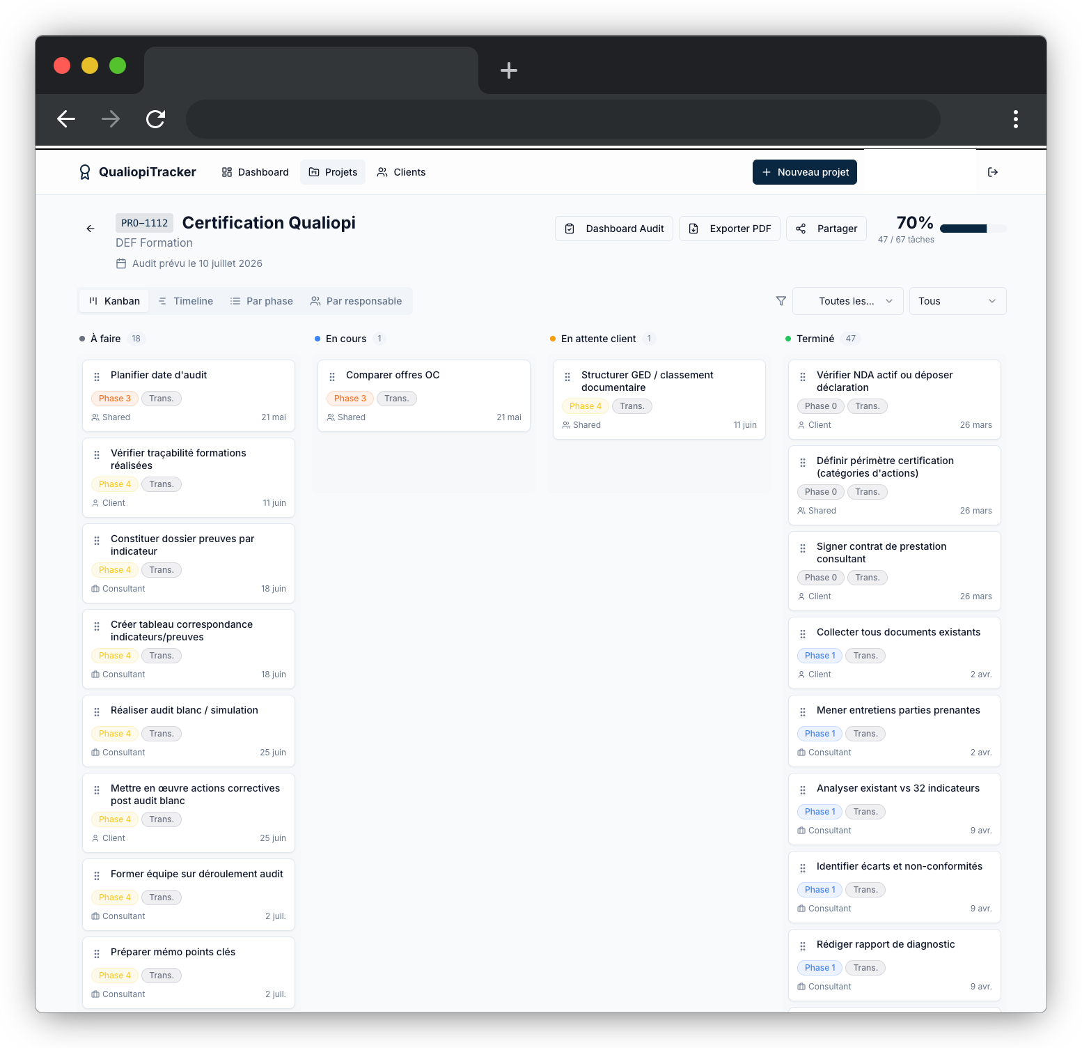Switch to Par responsable view
1082x1048 pixels.
coord(356,301)
